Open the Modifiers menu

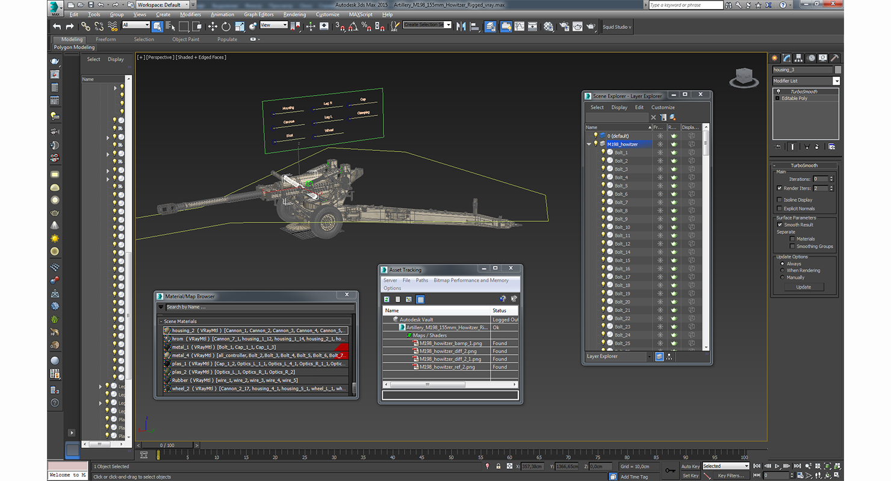pyautogui.click(x=191, y=14)
